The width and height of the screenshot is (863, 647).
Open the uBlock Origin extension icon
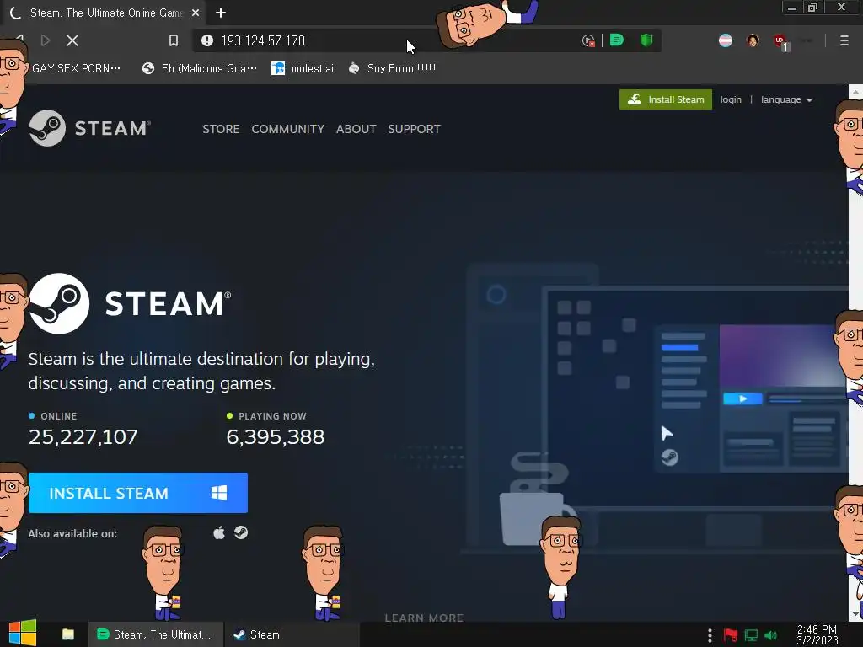point(781,41)
